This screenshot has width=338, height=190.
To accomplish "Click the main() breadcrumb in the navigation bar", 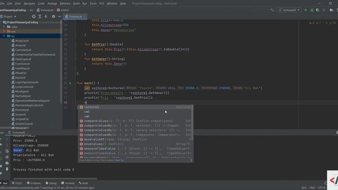I will pos(63,10).
